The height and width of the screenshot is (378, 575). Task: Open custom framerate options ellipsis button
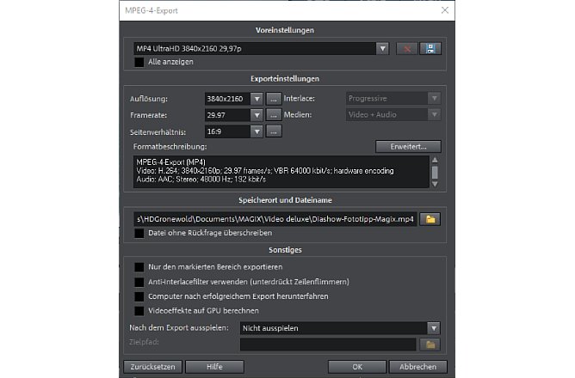click(274, 115)
